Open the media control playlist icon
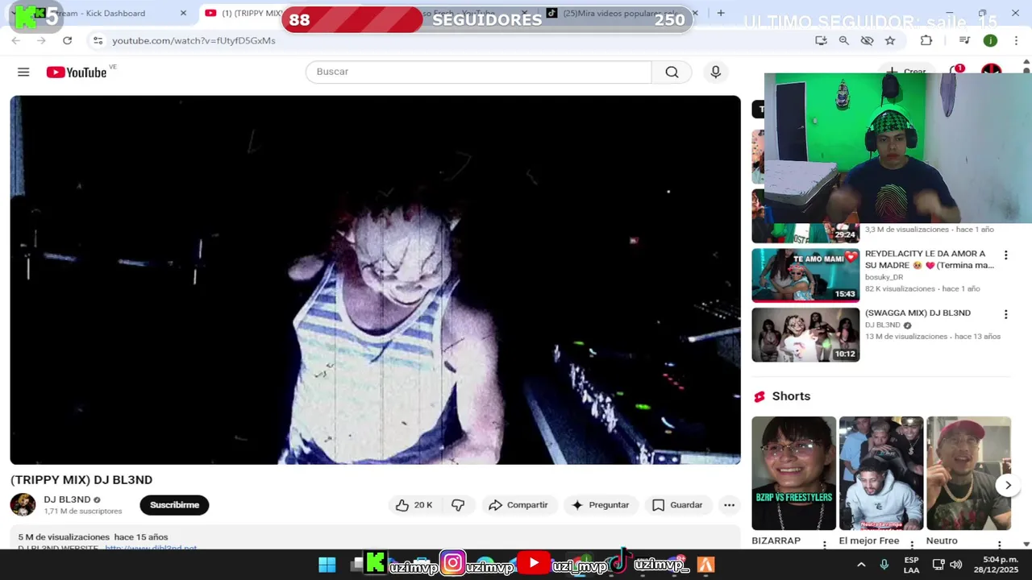The width and height of the screenshot is (1032, 580). coord(964,40)
